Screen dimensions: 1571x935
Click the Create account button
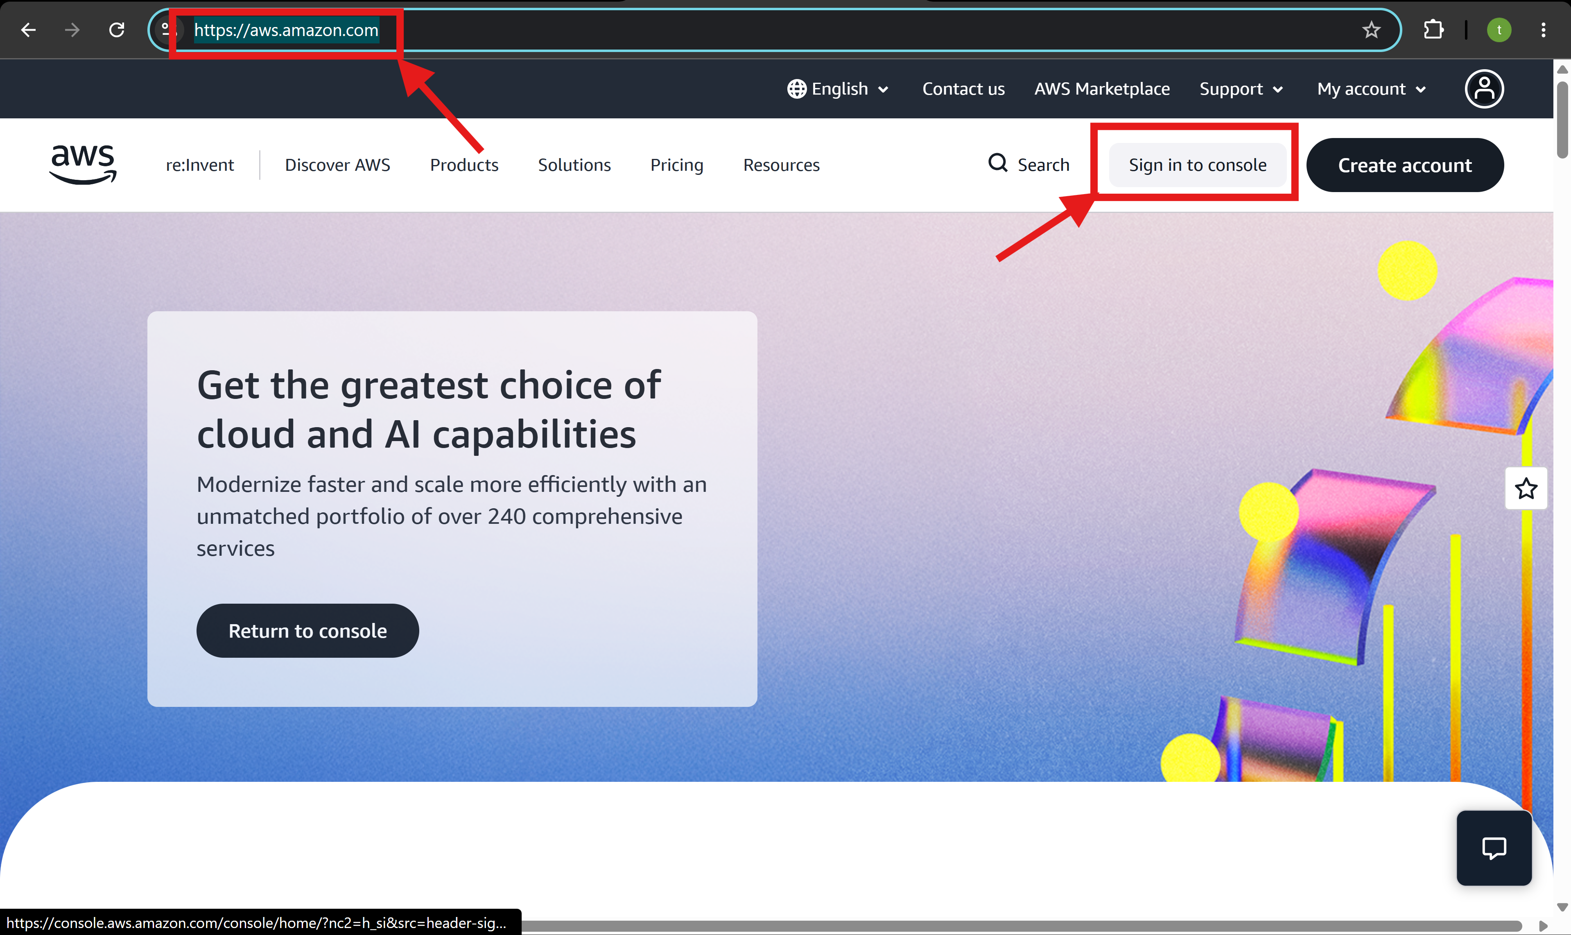coord(1405,165)
